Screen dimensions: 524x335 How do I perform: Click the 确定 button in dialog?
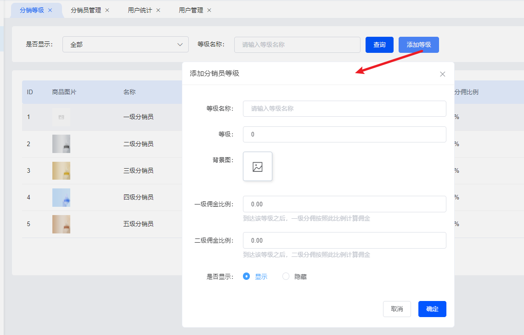click(432, 309)
